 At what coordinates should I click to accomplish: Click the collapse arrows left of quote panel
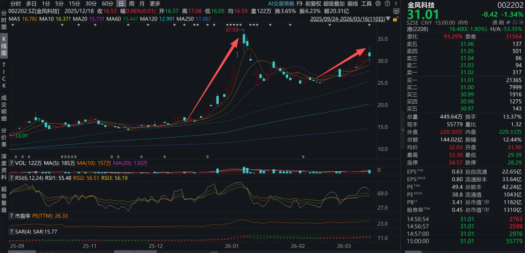pos(403,130)
